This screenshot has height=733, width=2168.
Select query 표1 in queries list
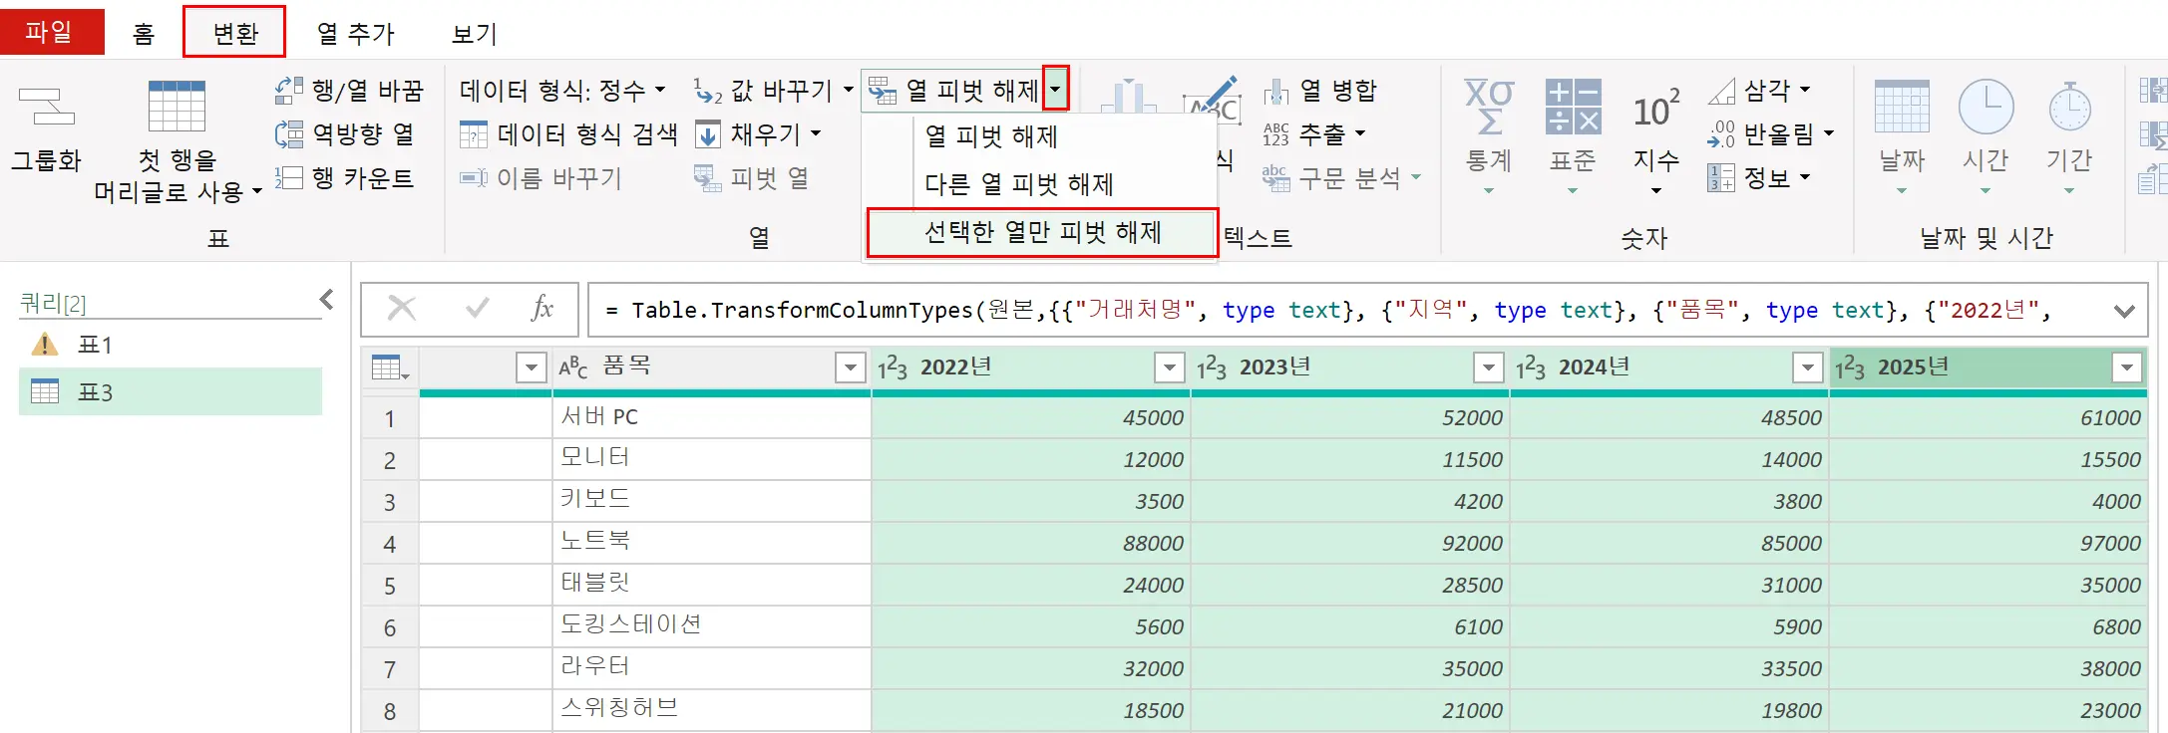171,345
